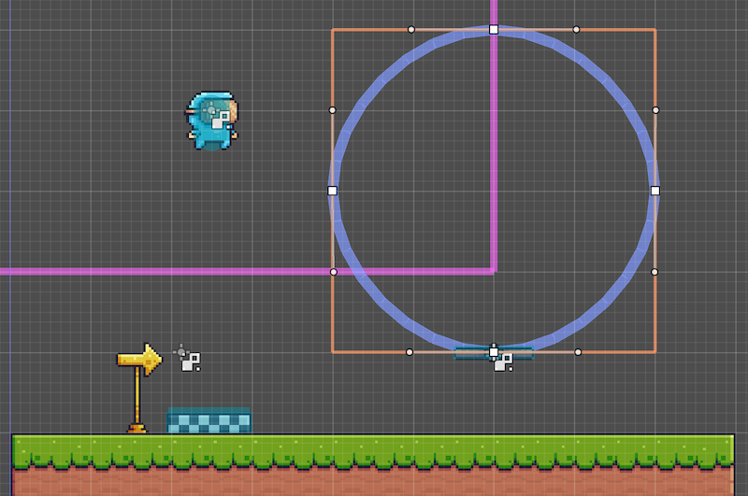This screenshot has width=748, height=496.
Task: Click the upper circular handle on the left edge
Action: 333,110
